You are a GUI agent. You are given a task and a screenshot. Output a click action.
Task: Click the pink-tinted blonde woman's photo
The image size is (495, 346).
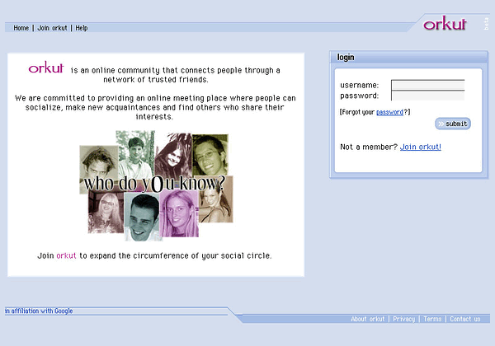coord(179,214)
